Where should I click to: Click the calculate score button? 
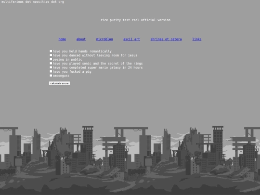pyautogui.click(x=59, y=83)
